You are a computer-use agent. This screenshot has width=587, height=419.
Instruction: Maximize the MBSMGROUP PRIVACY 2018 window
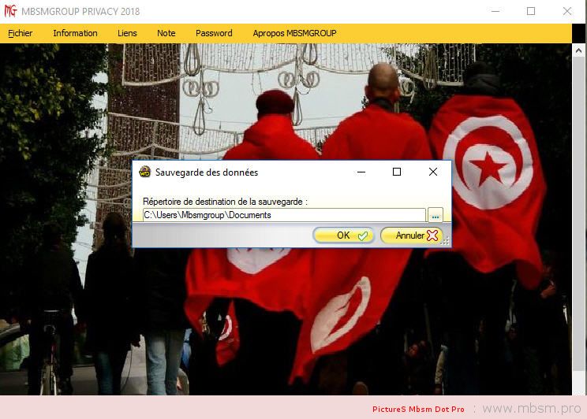point(531,11)
